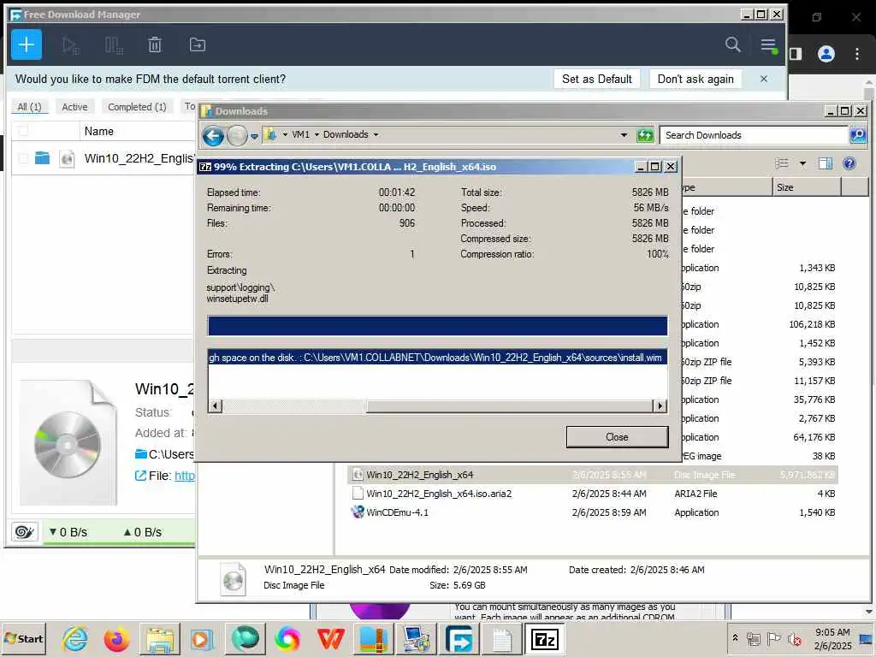The height and width of the screenshot is (657, 876).
Task: Open the view options dropdown arrow in Explorer
Action: tap(802, 163)
